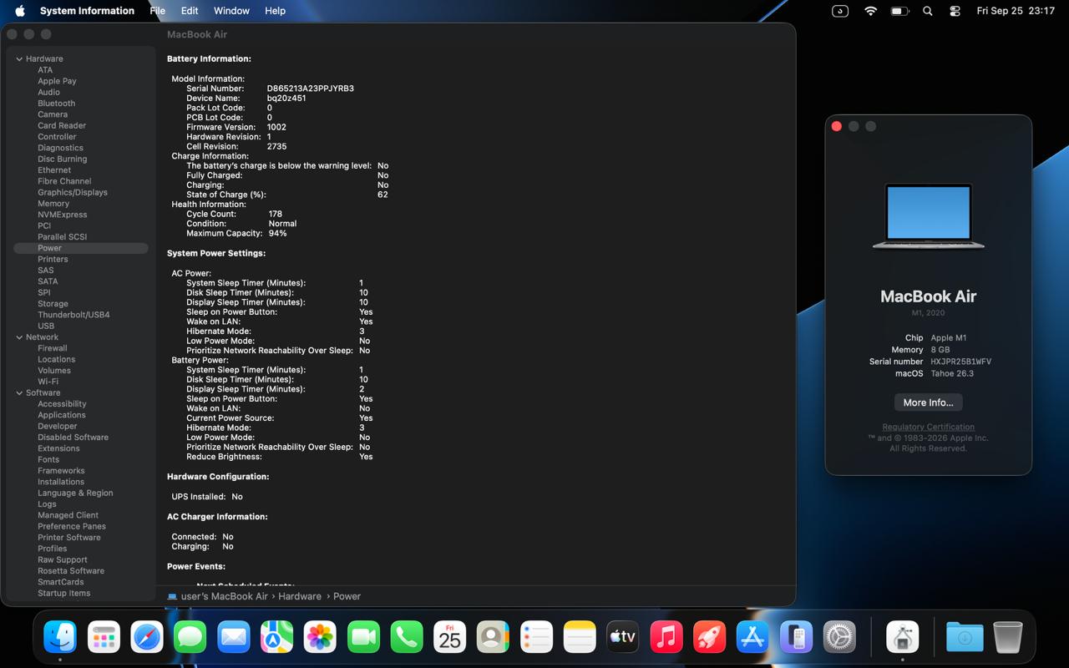Select Storage in the sidebar
The image size is (1069, 668).
53,304
